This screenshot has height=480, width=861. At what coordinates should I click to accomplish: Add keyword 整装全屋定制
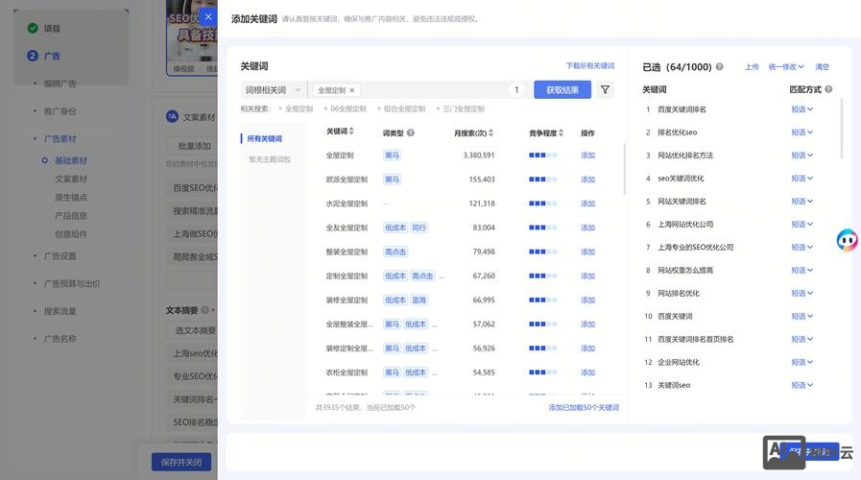point(587,252)
